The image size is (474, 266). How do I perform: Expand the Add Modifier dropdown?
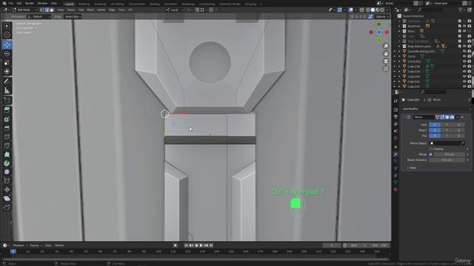point(436,109)
